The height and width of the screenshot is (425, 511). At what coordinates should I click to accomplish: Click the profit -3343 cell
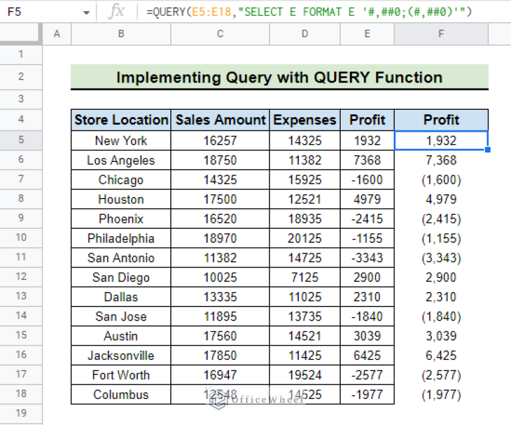(x=367, y=258)
